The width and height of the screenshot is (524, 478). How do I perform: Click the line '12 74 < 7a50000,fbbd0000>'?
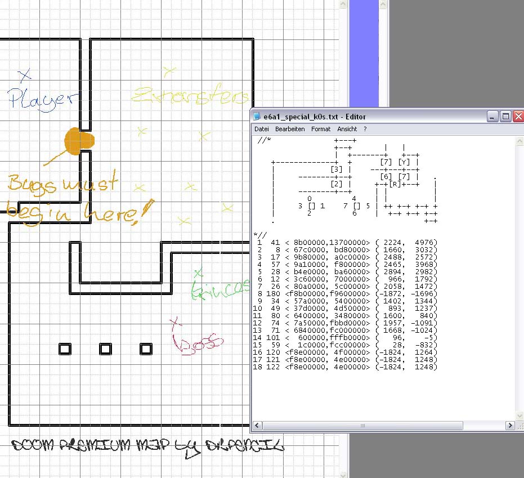point(312,323)
